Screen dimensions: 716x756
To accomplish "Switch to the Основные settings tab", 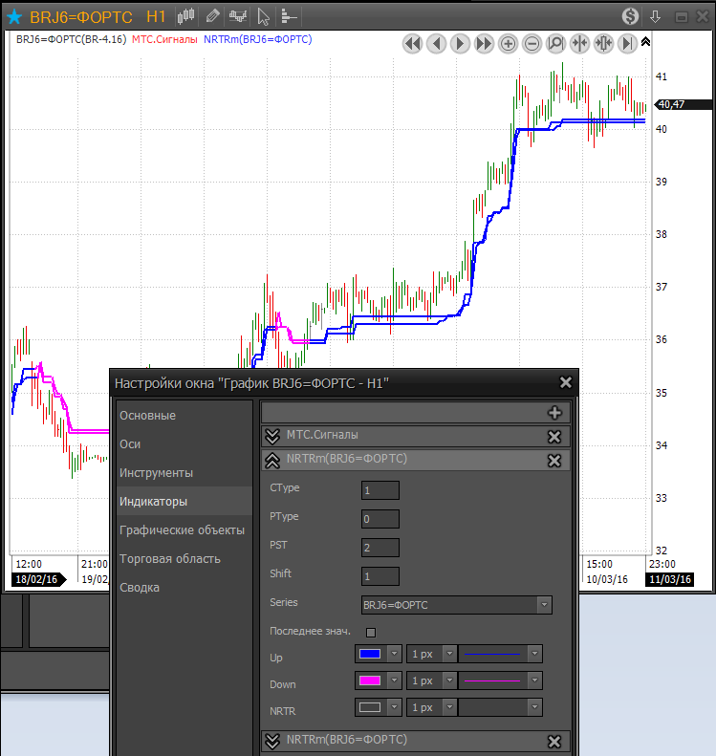I will pos(147,416).
